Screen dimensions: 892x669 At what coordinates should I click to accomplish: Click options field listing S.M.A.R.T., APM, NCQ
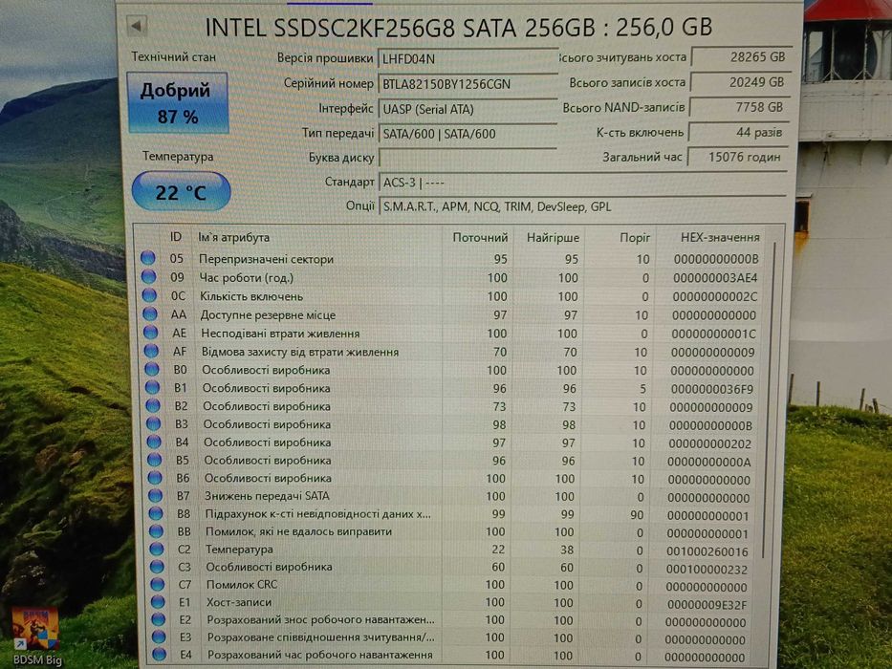point(582,206)
